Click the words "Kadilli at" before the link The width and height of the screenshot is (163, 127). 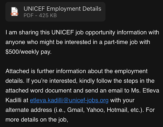click(x=17, y=100)
